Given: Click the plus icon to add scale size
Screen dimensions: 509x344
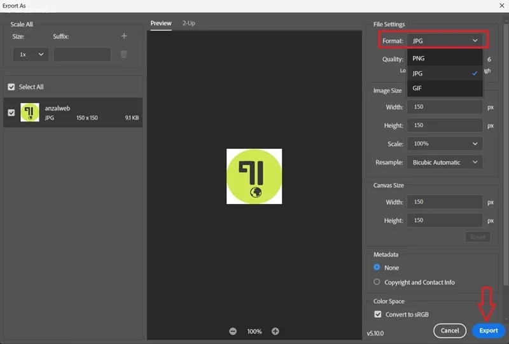Looking at the screenshot, I should pos(124,36).
